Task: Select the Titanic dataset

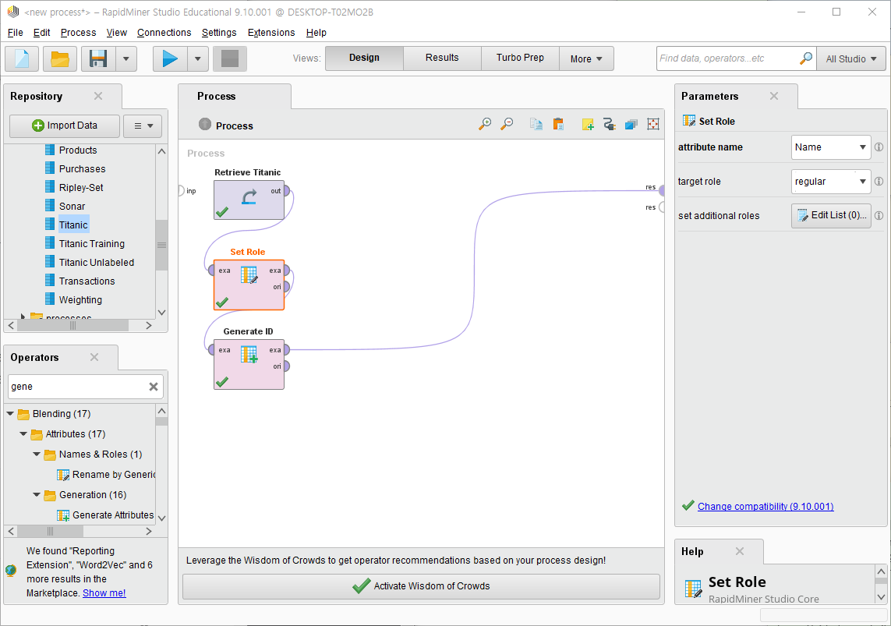Action: click(x=73, y=225)
